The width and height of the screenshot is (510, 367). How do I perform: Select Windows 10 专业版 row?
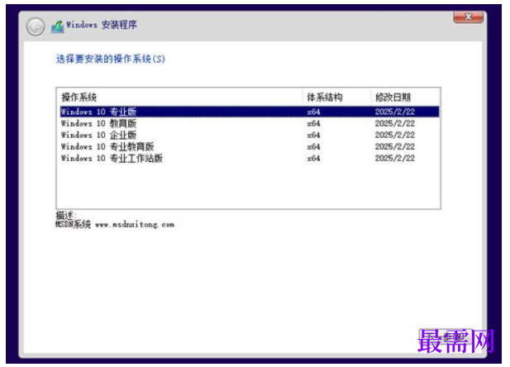tap(250, 112)
